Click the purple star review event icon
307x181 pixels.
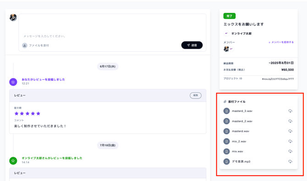13,82
